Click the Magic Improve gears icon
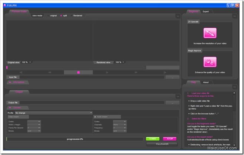This screenshot has height=155, width=244. [209, 61]
